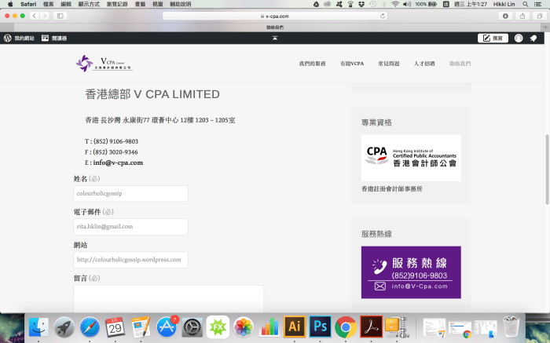Toggle the Safari sidebar button
Screen dimensions: 550x343
(60, 16)
